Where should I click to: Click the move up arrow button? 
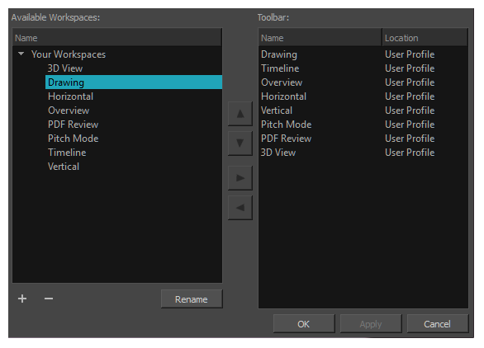240,114
